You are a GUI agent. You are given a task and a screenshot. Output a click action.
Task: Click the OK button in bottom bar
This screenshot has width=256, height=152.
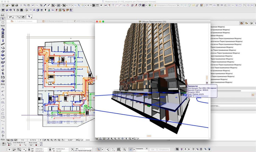click(x=153, y=149)
